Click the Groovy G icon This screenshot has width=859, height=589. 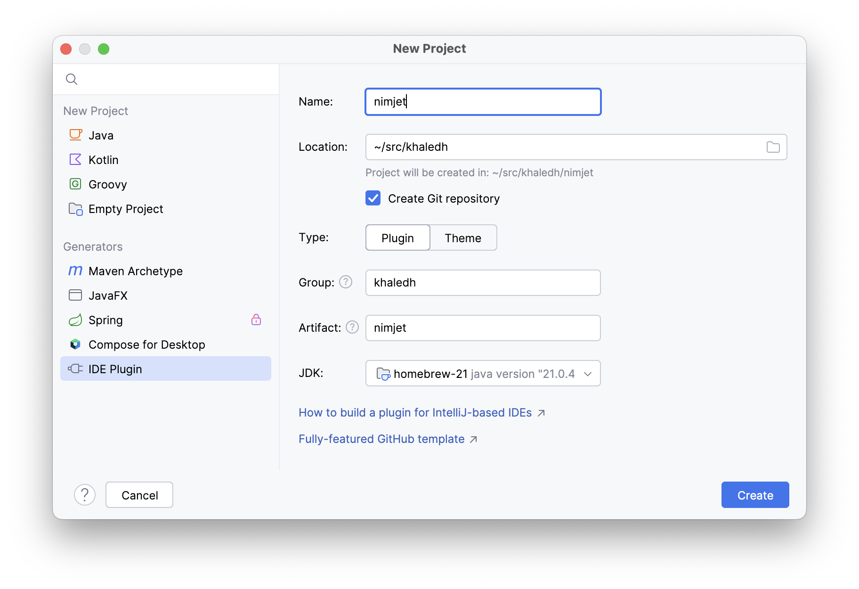(x=75, y=184)
